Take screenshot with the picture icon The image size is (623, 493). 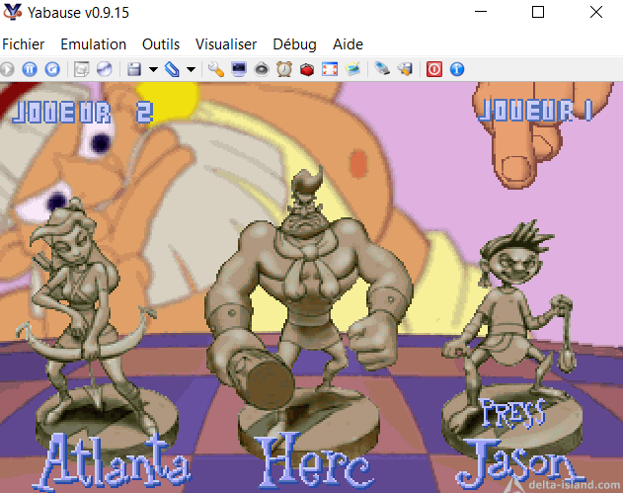[352, 69]
